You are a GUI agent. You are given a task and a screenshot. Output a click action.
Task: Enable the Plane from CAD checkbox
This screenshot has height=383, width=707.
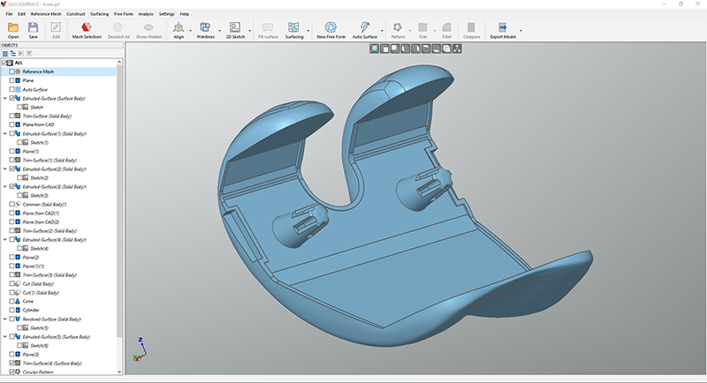click(12, 124)
